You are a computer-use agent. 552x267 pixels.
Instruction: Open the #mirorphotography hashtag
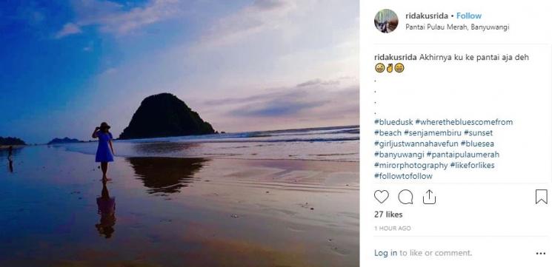410,166
